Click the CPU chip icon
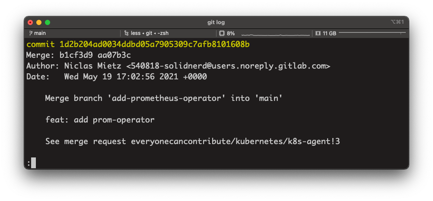This screenshot has width=433, height=201. coord(222,33)
